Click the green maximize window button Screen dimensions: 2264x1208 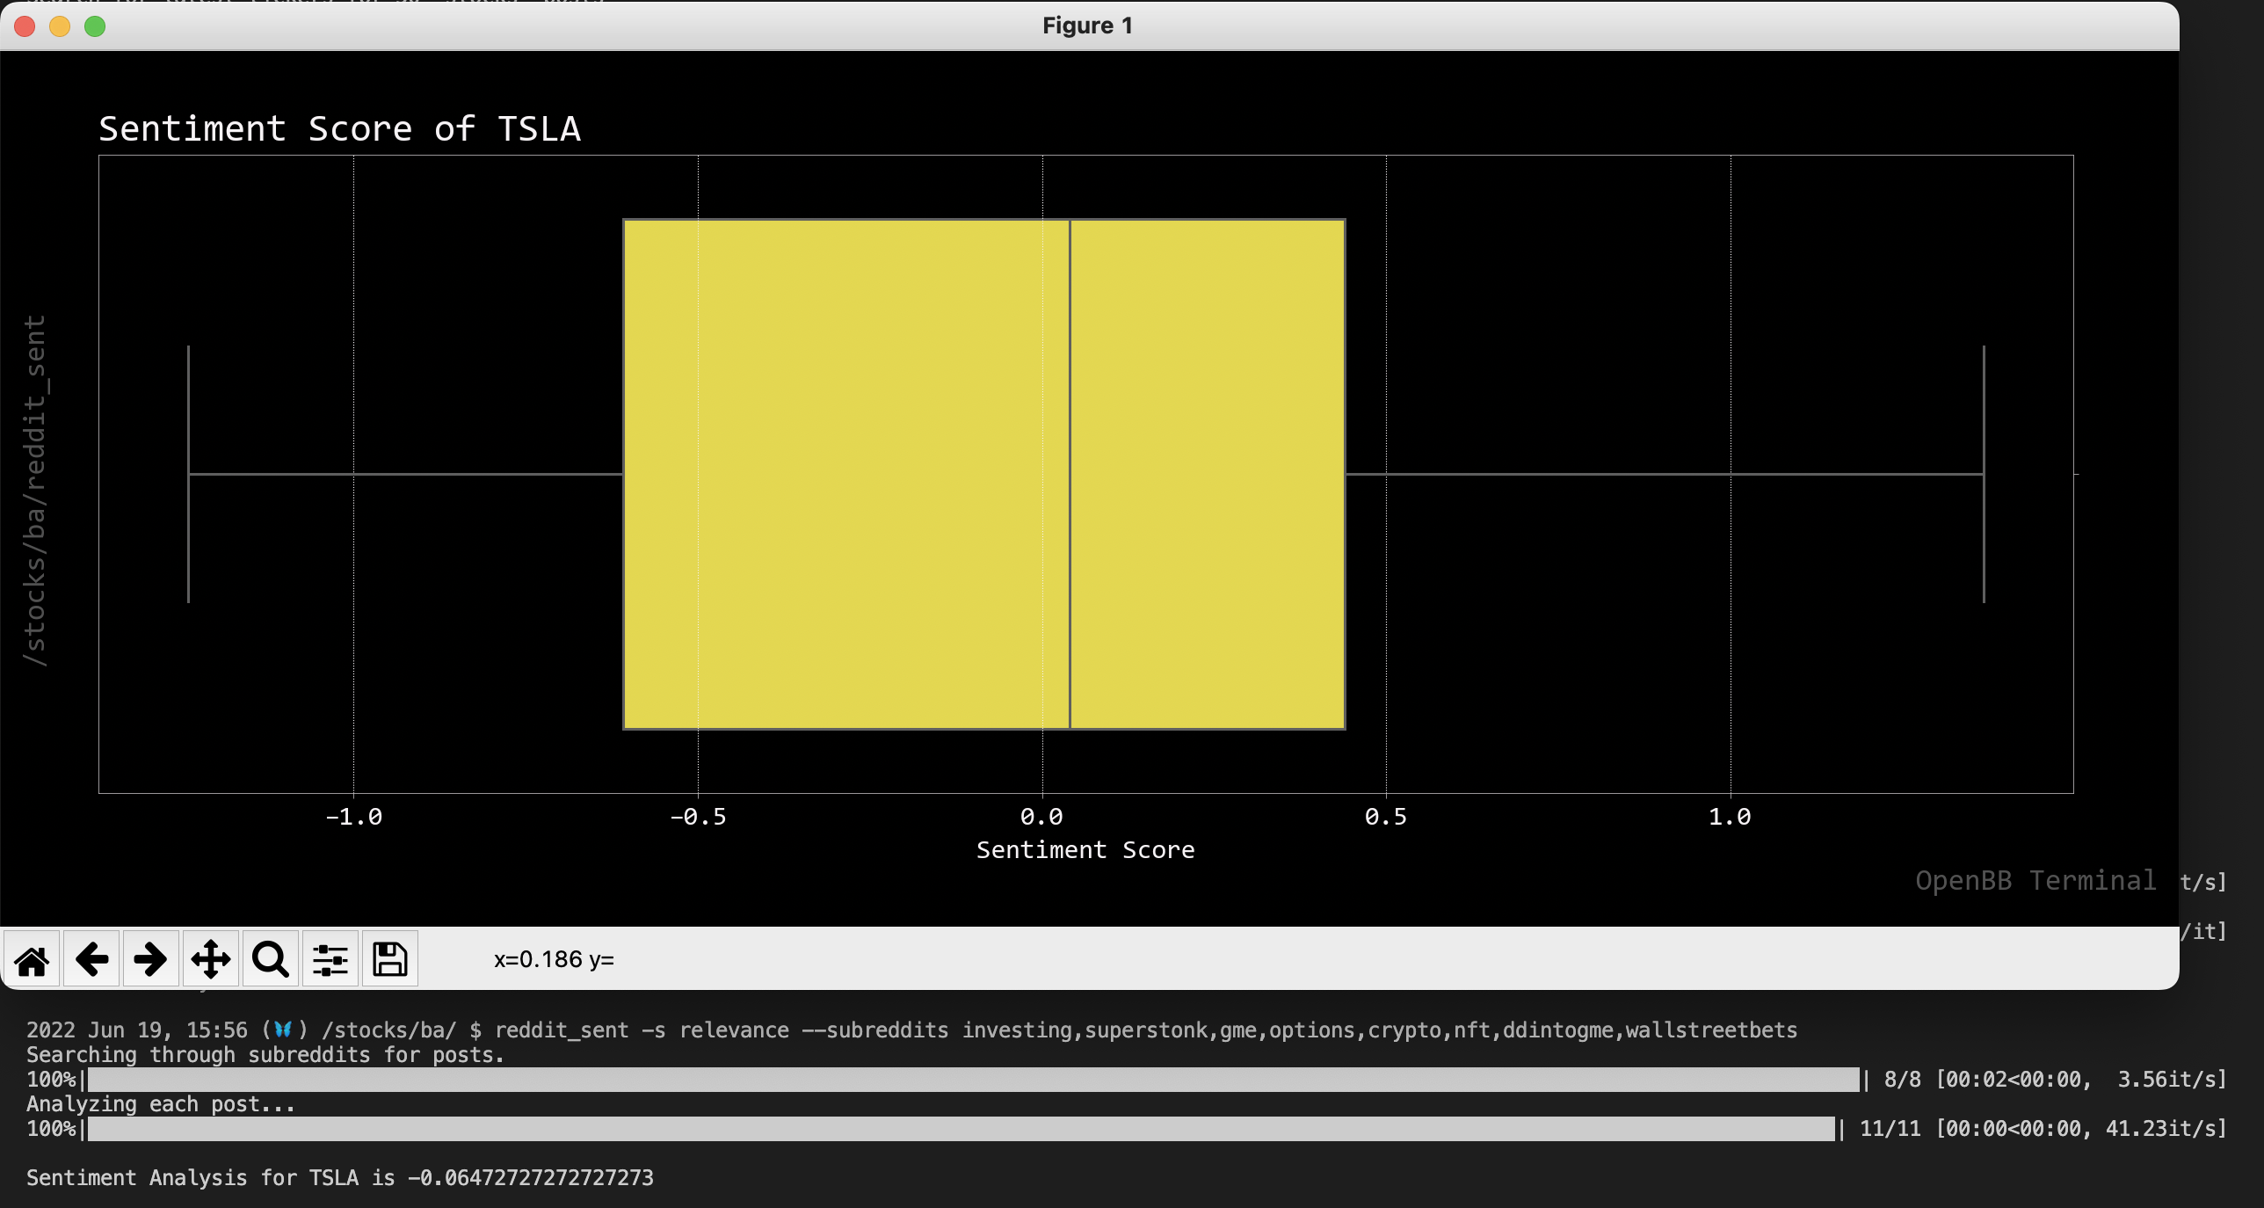(x=95, y=26)
